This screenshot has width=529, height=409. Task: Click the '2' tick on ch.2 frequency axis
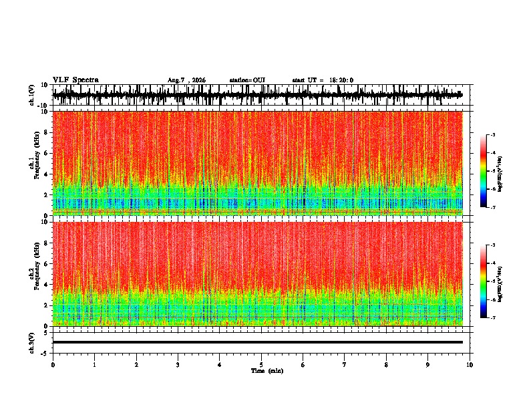tap(46, 305)
